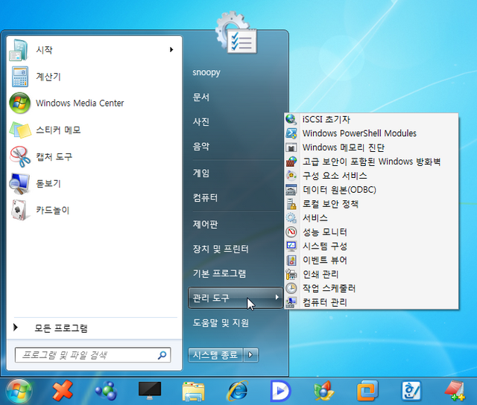
Task: Click the firewall brick-wall icon
Action: coord(291,162)
